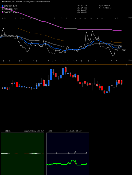Click the 1.52 price label on line chart
This screenshot has height=175, width=132.
(124, 50)
